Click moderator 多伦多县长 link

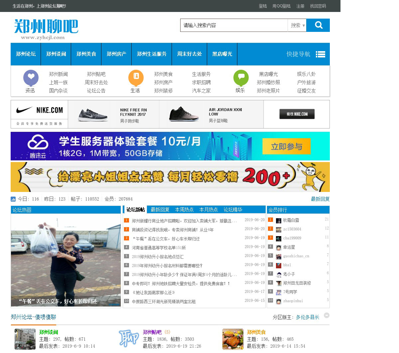click(x=308, y=317)
